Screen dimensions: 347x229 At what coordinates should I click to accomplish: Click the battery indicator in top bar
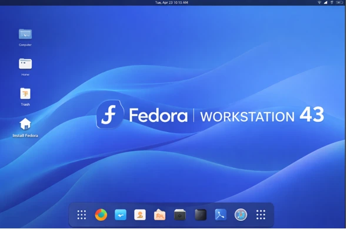(x=339, y=2)
